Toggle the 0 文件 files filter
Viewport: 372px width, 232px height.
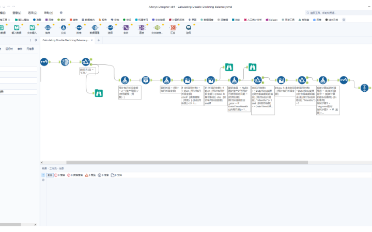(x=116, y=175)
